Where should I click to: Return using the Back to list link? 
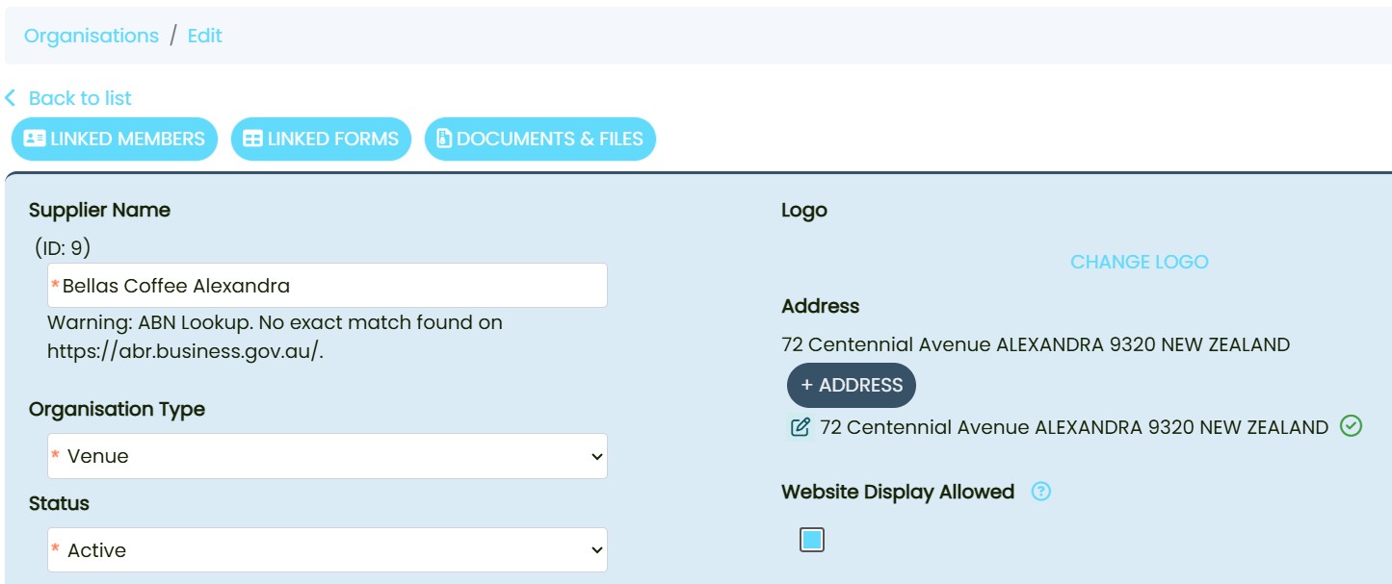[80, 98]
